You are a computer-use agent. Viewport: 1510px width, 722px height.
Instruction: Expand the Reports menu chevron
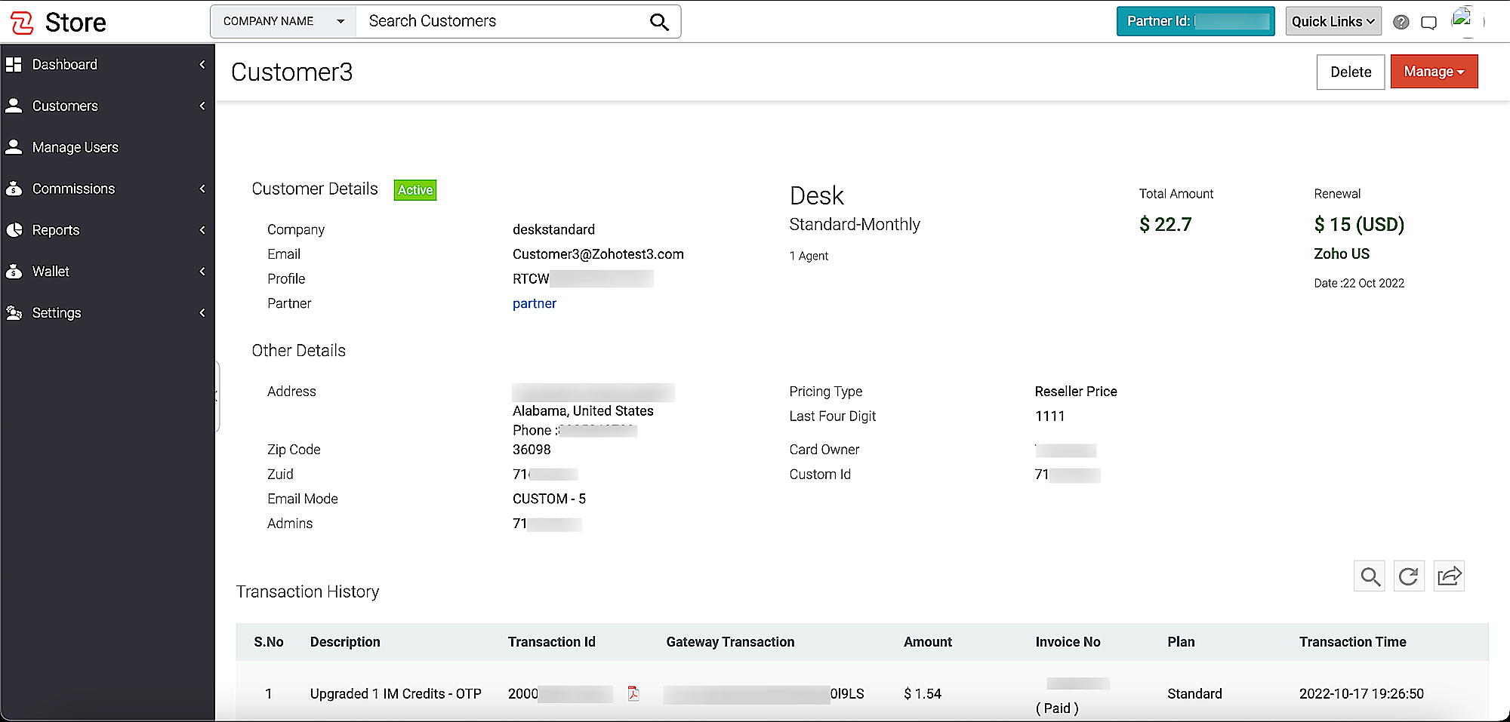click(202, 230)
